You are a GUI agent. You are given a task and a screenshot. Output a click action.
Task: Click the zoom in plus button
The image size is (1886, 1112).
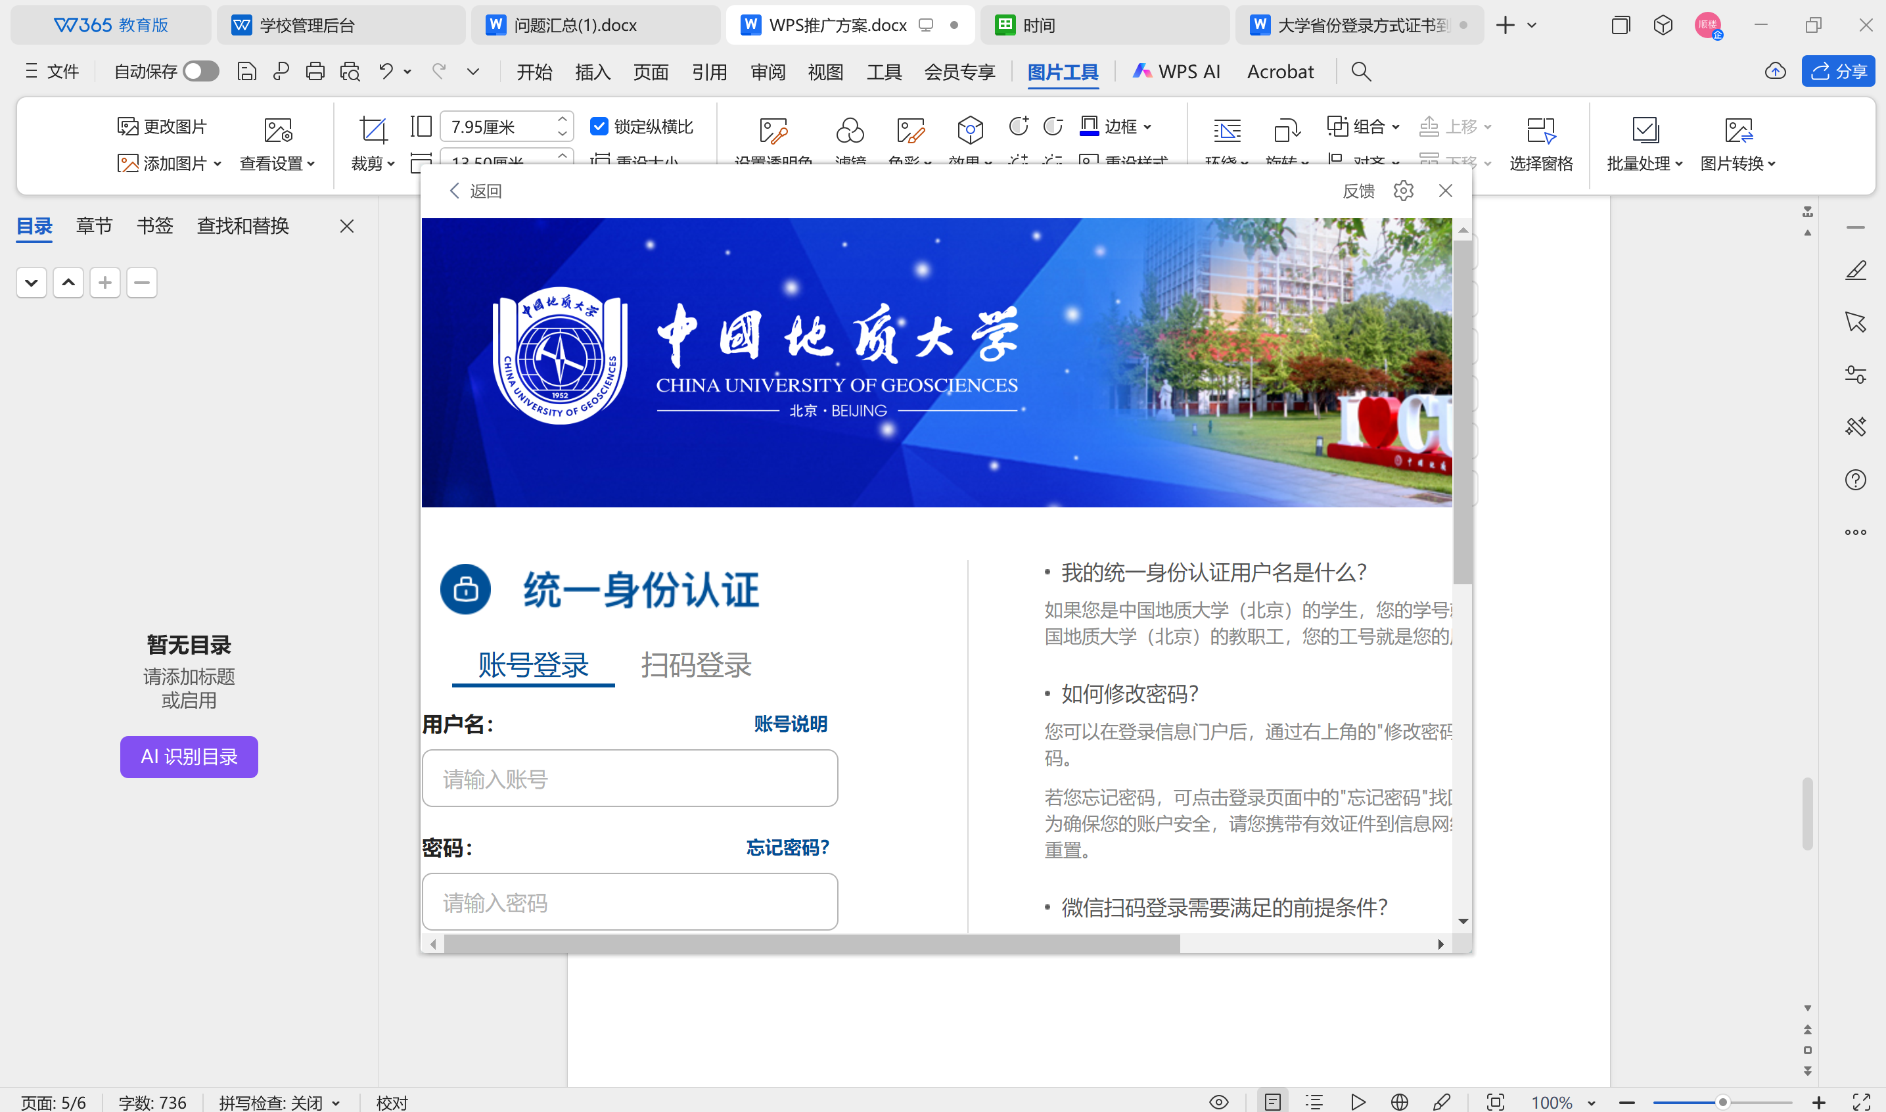point(1818,1101)
